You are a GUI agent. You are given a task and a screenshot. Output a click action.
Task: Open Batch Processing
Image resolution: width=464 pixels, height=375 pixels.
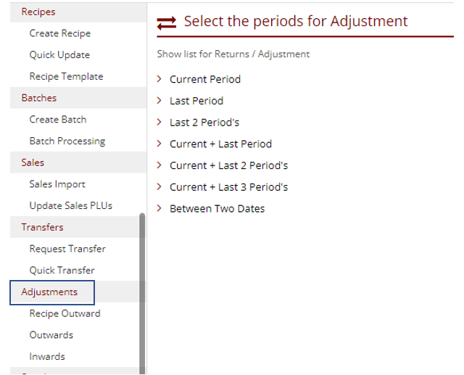click(67, 141)
